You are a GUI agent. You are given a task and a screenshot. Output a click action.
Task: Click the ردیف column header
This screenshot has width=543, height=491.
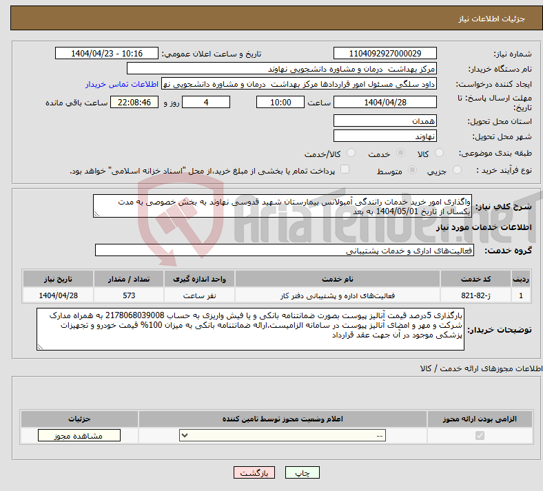(x=521, y=279)
